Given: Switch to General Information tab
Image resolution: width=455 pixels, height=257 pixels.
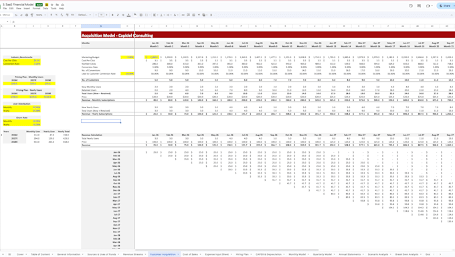Looking at the screenshot, I should click(x=68, y=254).
